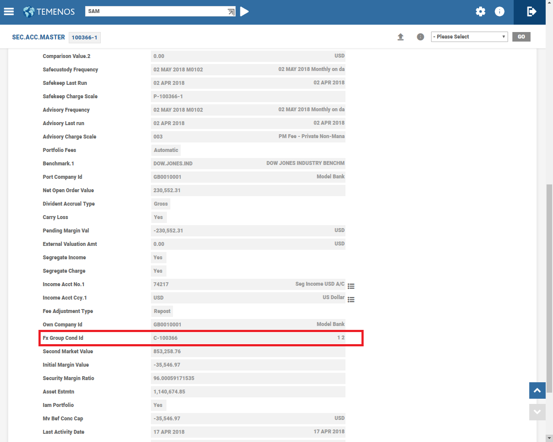Click the grey record info icon

coord(420,37)
